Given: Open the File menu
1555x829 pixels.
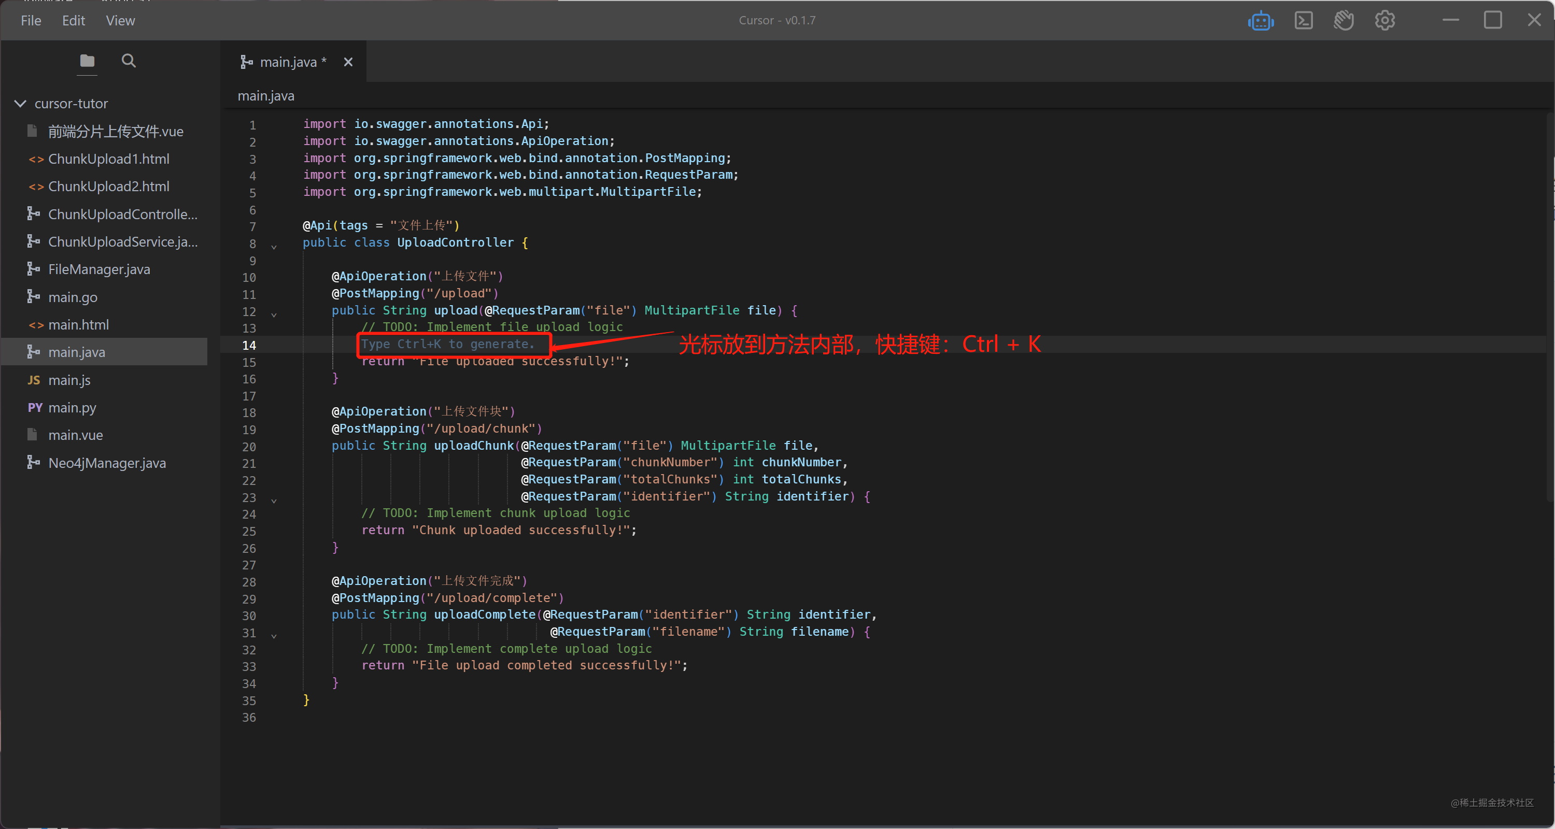Looking at the screenshot, I should pos(31,21).
